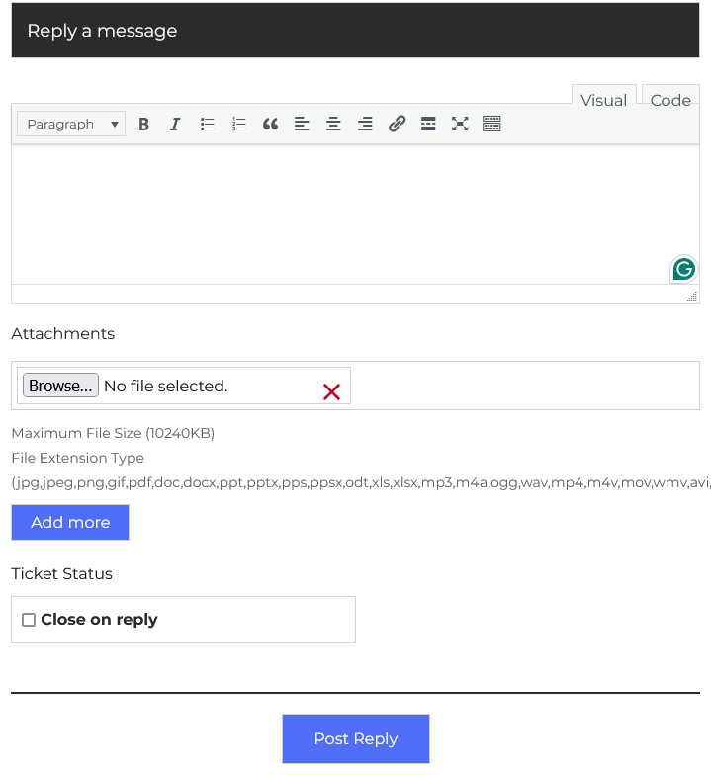Add a blockquote
The width and height of the screenshot is (711, 775).
pos(270,125)
